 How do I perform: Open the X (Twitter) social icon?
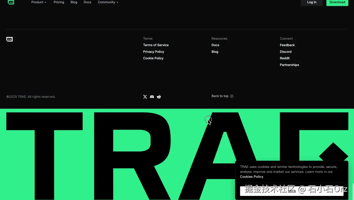click(x=145, y=97)
